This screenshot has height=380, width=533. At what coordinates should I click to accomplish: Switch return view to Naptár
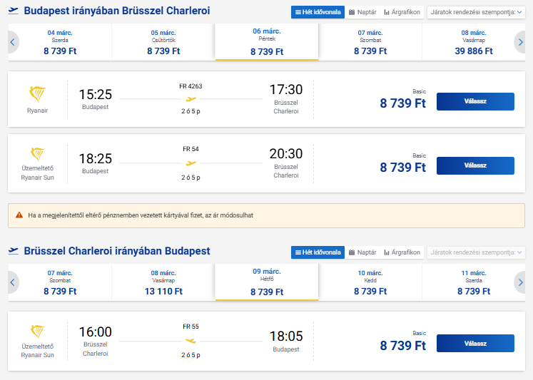click(x=362, y=252)
